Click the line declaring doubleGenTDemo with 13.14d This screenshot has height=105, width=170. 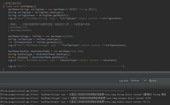[46, 51]
